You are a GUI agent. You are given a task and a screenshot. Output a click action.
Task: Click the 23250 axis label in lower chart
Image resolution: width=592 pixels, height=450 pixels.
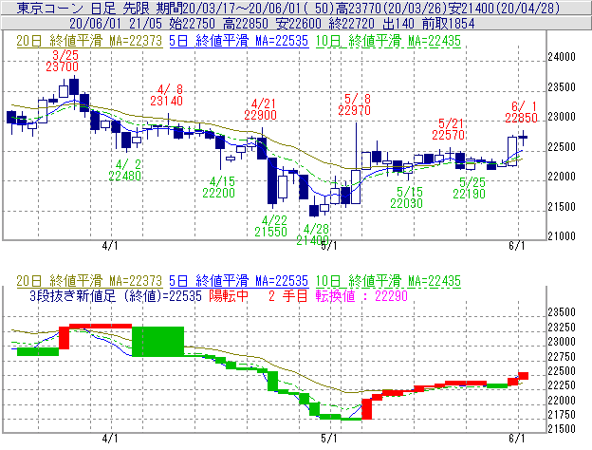tap(562, 328)
